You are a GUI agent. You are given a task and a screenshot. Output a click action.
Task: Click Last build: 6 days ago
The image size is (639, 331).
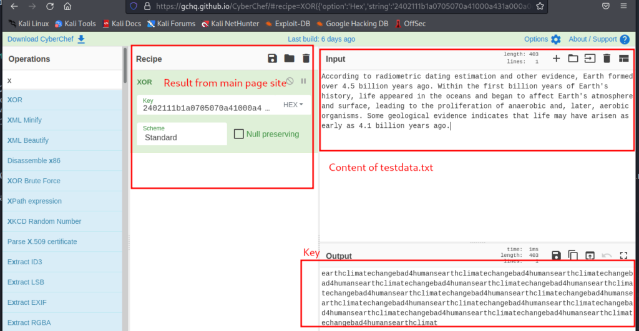[x=321, y=39]
